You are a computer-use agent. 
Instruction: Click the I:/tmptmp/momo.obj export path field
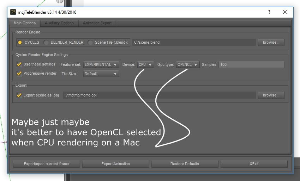pyautogui.click(x=159, y=95)
